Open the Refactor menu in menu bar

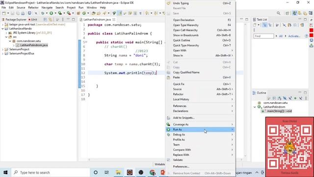[33, 7]
